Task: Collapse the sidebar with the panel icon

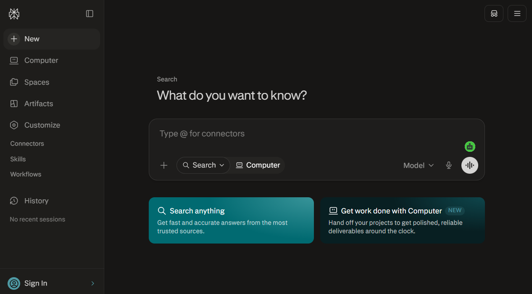Action: (x=90, y=14)
